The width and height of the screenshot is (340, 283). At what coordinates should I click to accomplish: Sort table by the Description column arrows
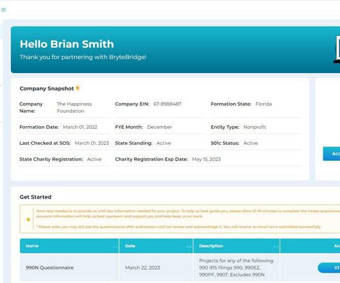(x=276, y=247)
